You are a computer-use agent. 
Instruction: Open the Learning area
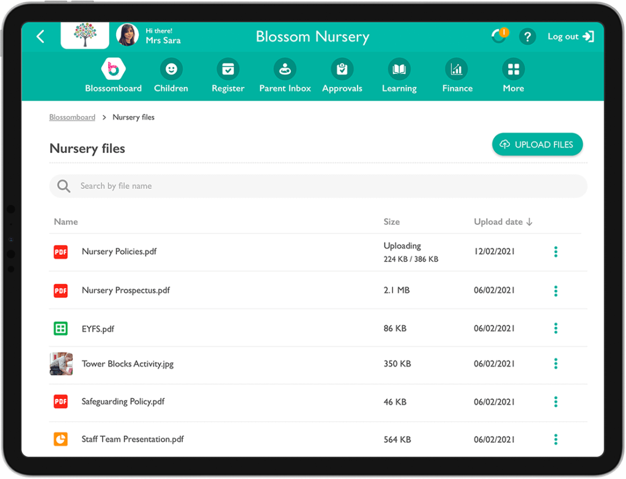coord(399,75)
